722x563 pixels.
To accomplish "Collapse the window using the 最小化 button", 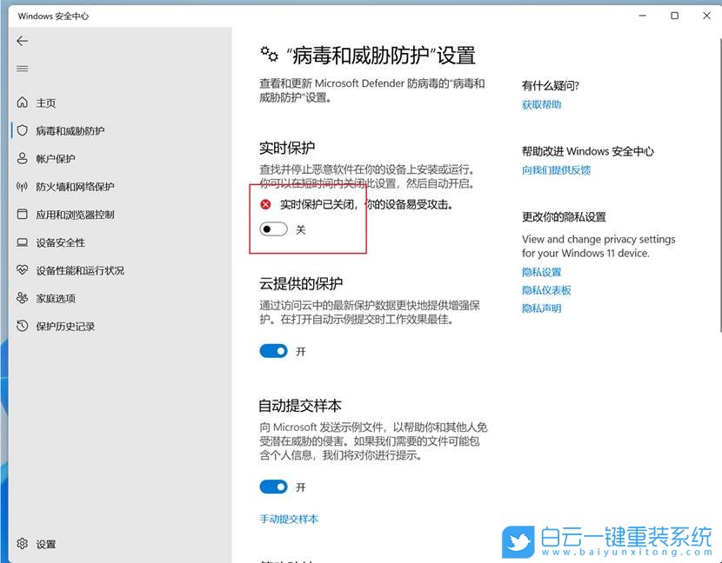I will point(641,16).
